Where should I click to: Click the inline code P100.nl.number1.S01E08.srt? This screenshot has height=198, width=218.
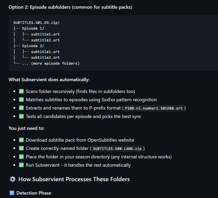[154, 108]
